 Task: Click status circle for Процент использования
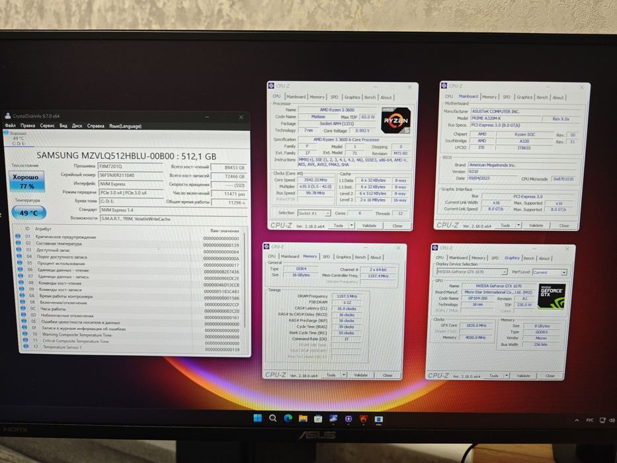pyautogui.click(x=19, y=263)
